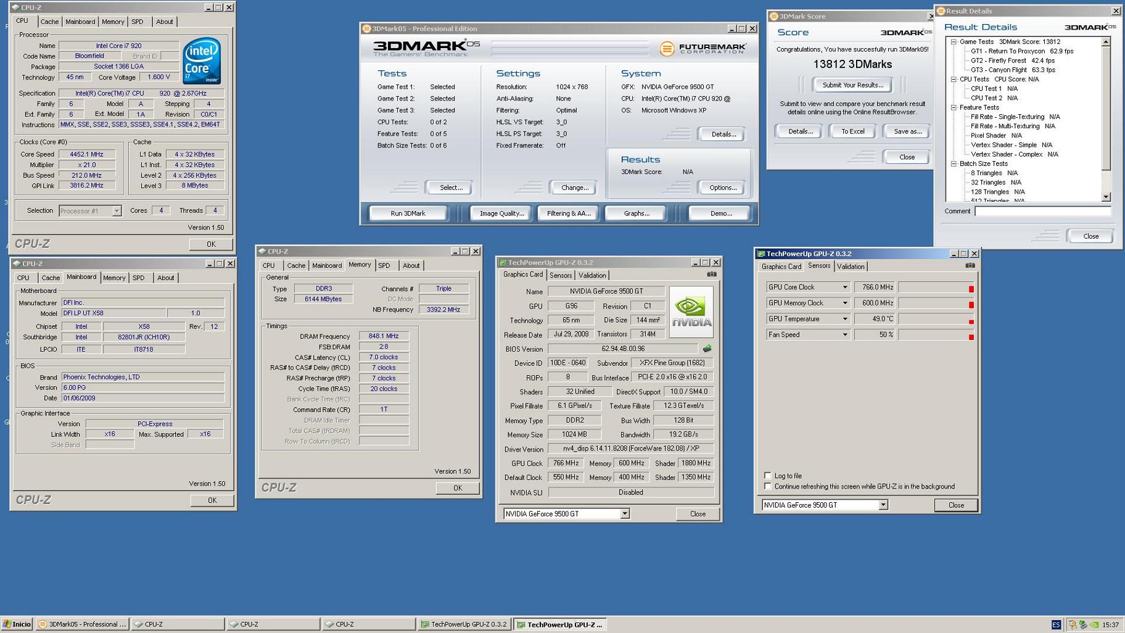Switch to Cache tab in top CPU-Z window
This screenshot has width=1125, height=633.
pyautogui.click(x=49, y=22)
